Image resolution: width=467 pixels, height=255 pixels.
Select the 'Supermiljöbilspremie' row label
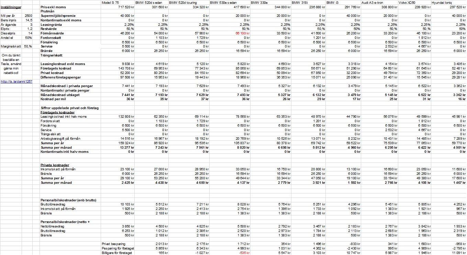click(x=58, y=16)
